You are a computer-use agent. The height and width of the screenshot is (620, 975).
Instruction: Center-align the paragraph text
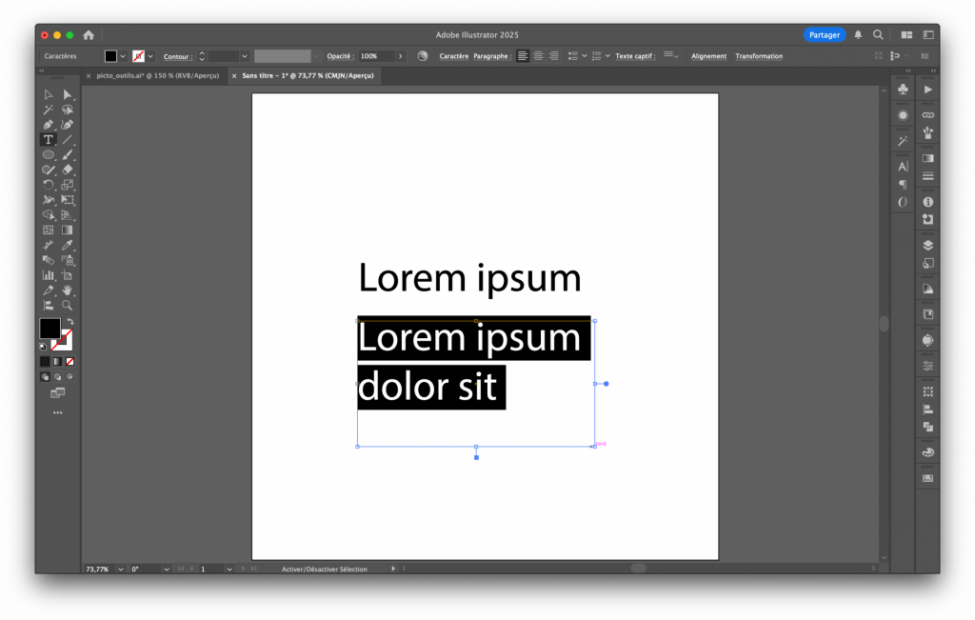pos(538,56)
